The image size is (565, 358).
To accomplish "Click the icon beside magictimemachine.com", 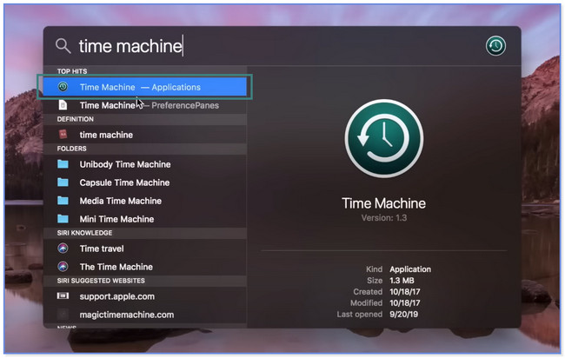I will 63,315.
